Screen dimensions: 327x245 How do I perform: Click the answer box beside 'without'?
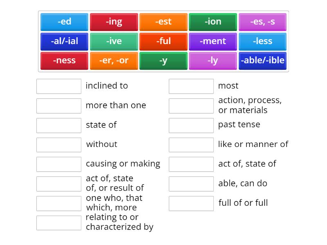(59, 145)
